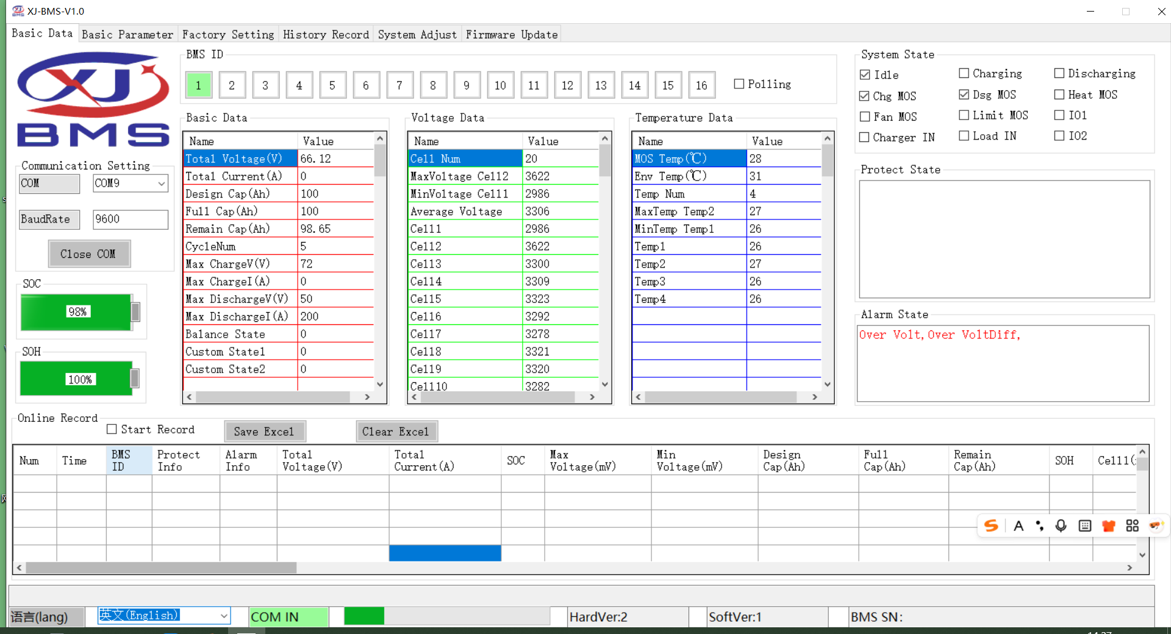The image size is (1171, 634).
Task: Toggle the Charger IN checkbox
Action: (x=864, y=137)
